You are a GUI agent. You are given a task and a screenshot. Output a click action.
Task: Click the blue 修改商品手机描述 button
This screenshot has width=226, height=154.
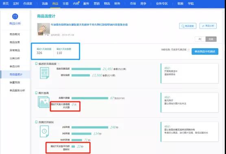pos(205,51)
